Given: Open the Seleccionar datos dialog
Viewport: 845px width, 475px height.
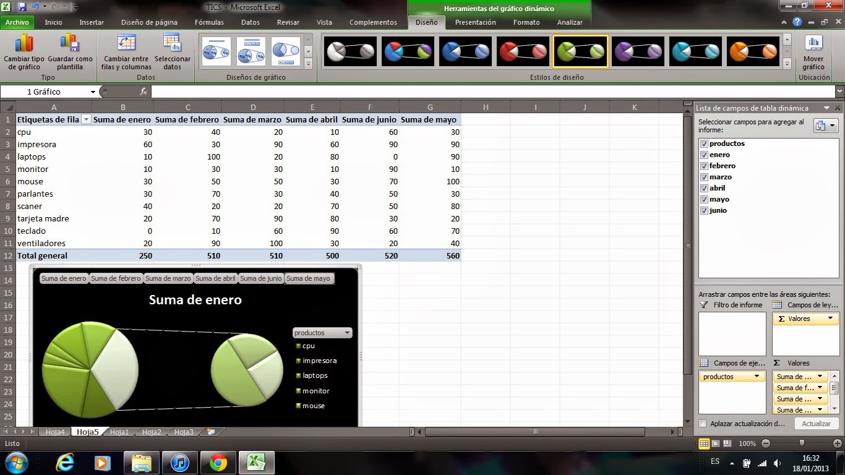Looking at the screenshot, I should 173,53.
